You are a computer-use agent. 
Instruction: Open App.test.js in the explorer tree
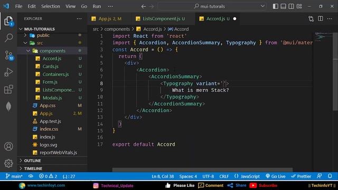coord(50,121)
